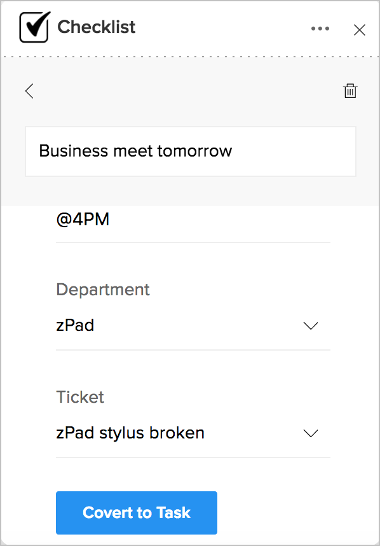This screenshot has height=546, width=380.
Task: Close the Checklist panel with X
Action: [360, 30]
